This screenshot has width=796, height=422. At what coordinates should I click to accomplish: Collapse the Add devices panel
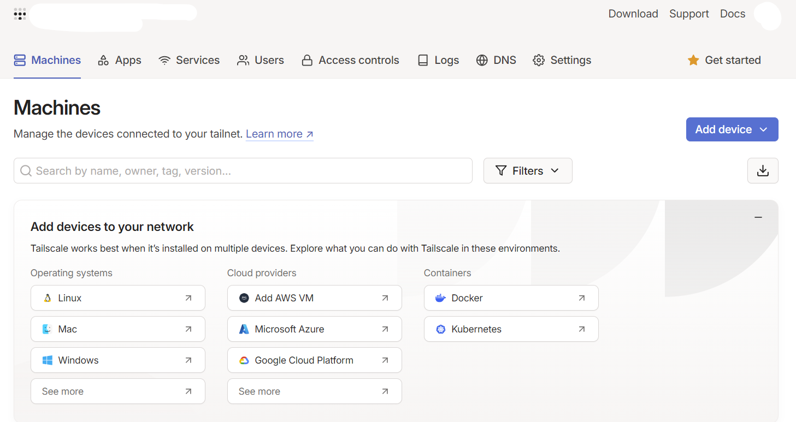pyautogui.click(x=758, y=217)
